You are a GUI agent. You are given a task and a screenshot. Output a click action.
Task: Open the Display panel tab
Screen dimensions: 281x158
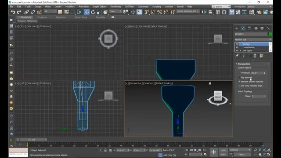pyautogui.click(x=262, y=28)
